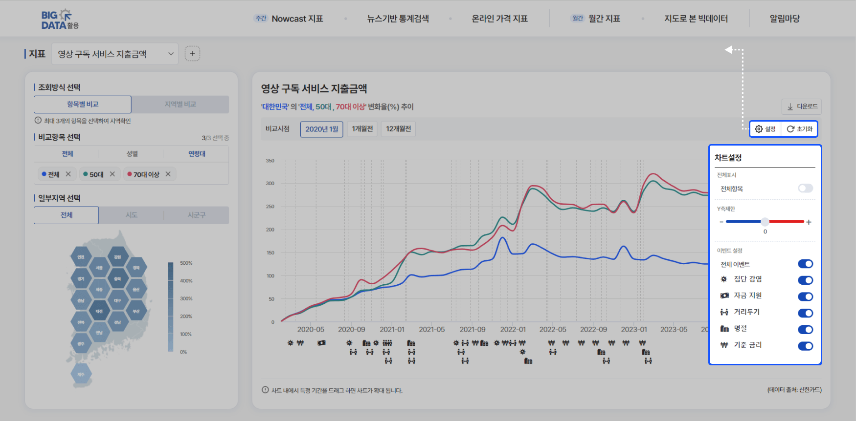Click the 설정 gear button
This screenshot has height=421, width=856.
pos(766,129)
